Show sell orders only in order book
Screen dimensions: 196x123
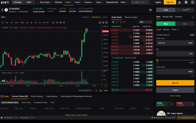pyautogui.click(x=124, y=22)
